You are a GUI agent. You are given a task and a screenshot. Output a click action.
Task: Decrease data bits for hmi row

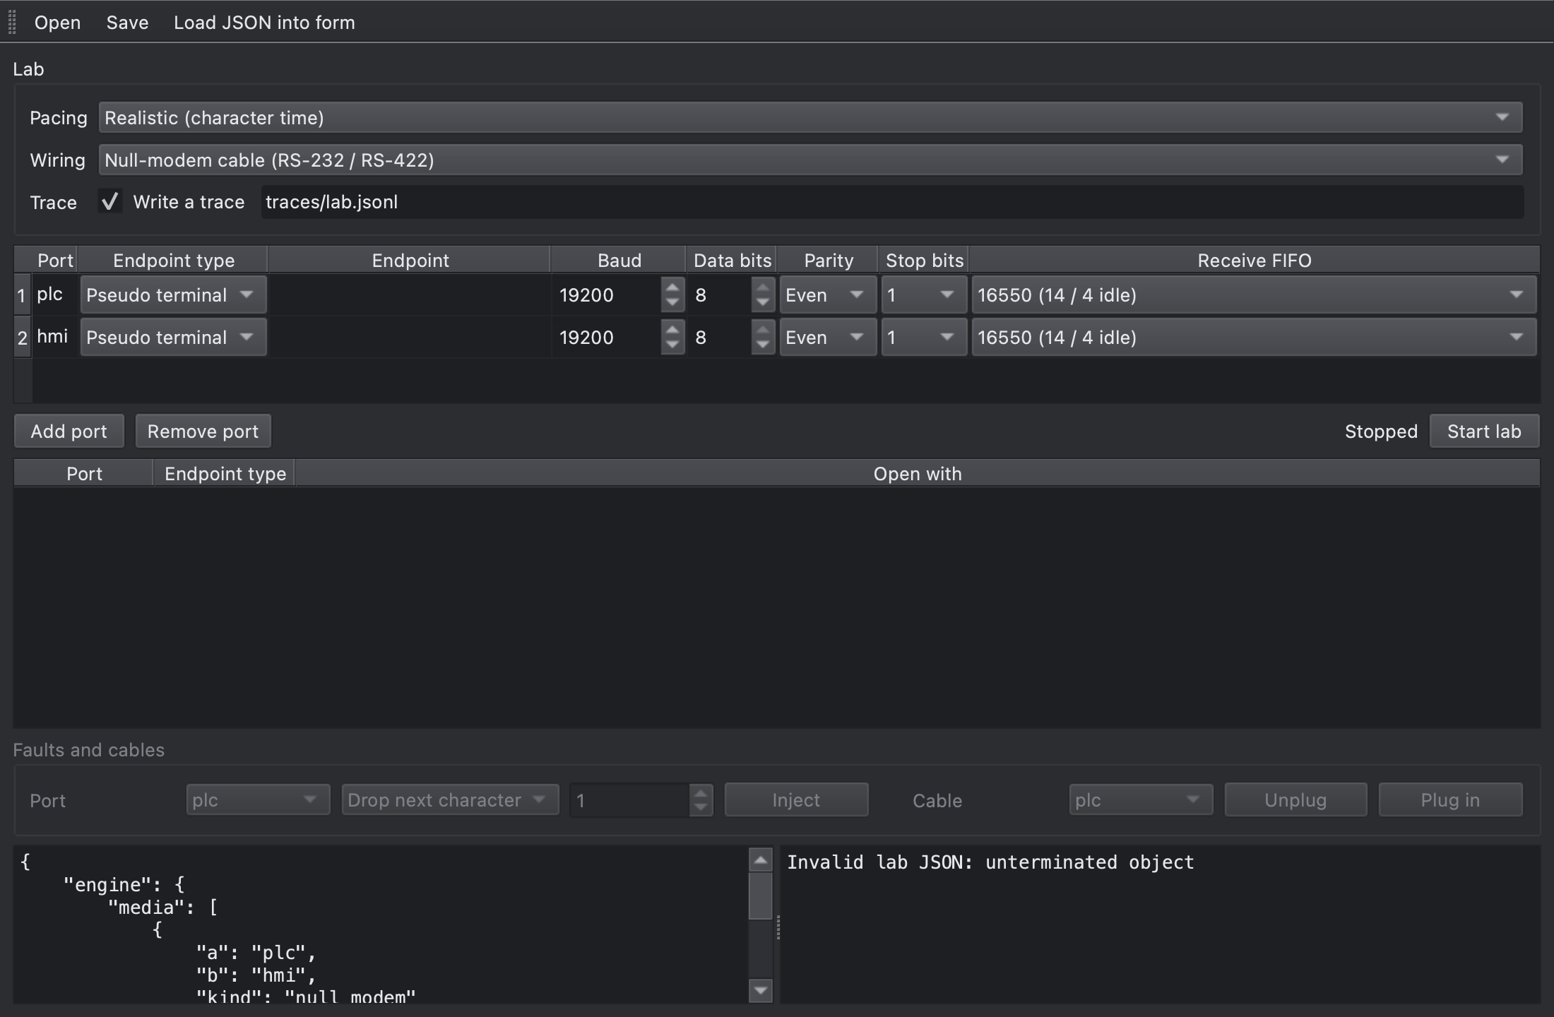pyautogui.click(x=762, y=345)
